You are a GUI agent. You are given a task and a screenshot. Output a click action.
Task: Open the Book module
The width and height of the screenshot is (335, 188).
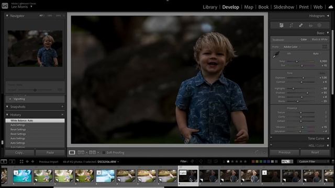263,7
